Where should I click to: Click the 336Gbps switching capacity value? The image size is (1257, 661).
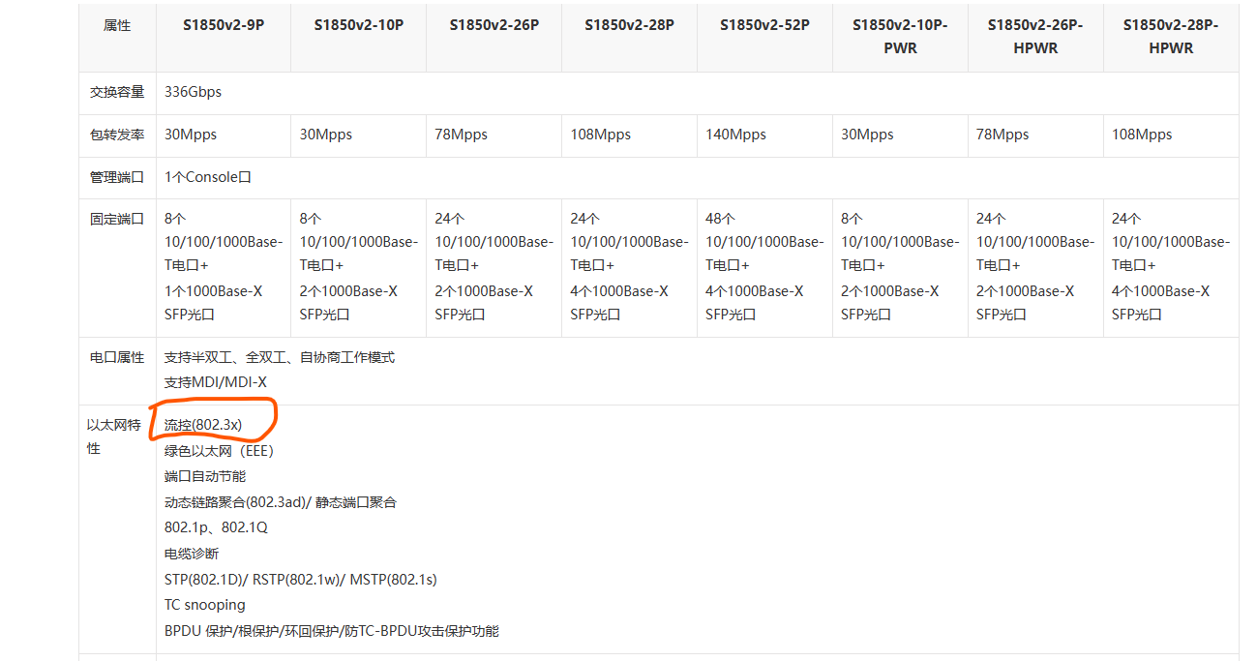(194, 92)
